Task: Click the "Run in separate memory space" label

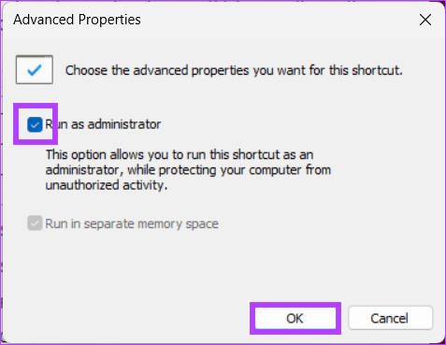Action: click(132, 223)
